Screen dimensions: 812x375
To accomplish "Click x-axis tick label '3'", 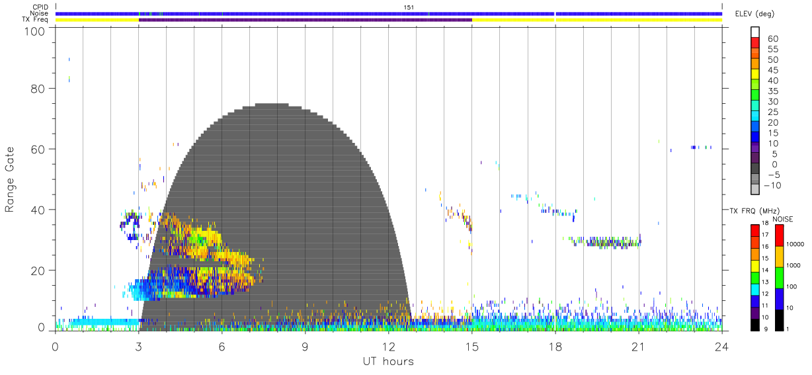I will pos(138,345).
